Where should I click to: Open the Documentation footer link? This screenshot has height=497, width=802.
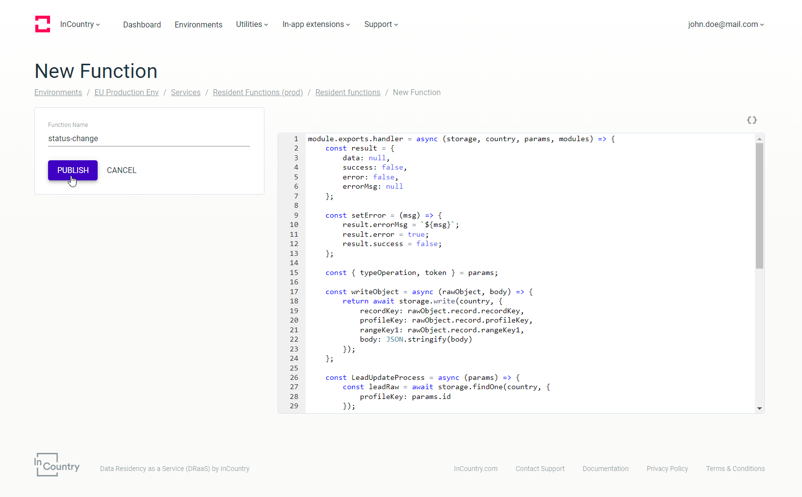click(x=605, y=469)
